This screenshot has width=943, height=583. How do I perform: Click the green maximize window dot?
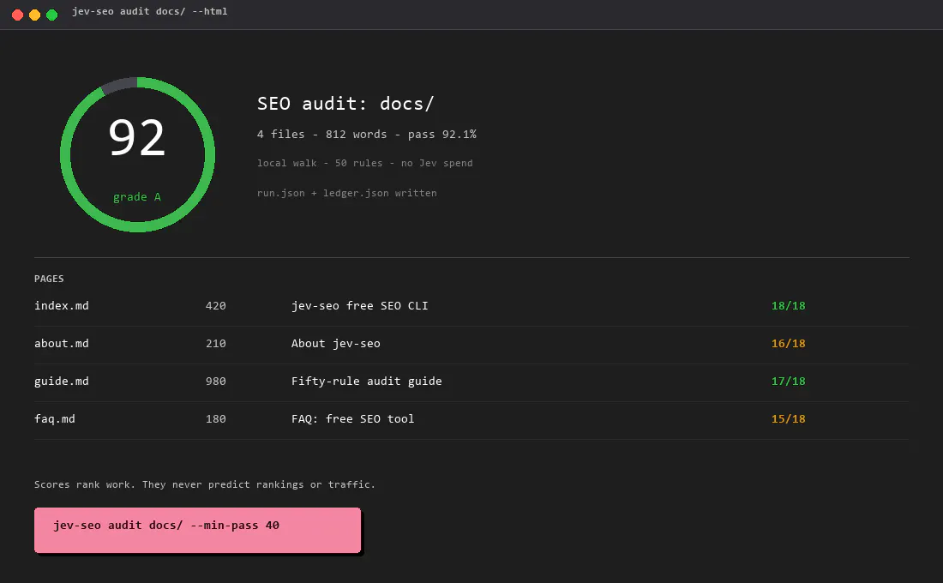(51, 15)
